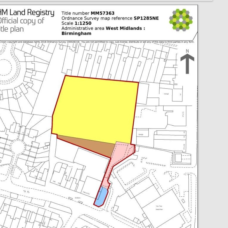Image resolution: width=228 pixels, height=228 pixels.
Task: Click the Crown copyright notice line
Action: click(97, 42)
